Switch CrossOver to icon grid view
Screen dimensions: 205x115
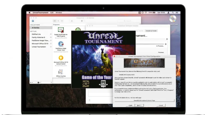click(55, 21)
